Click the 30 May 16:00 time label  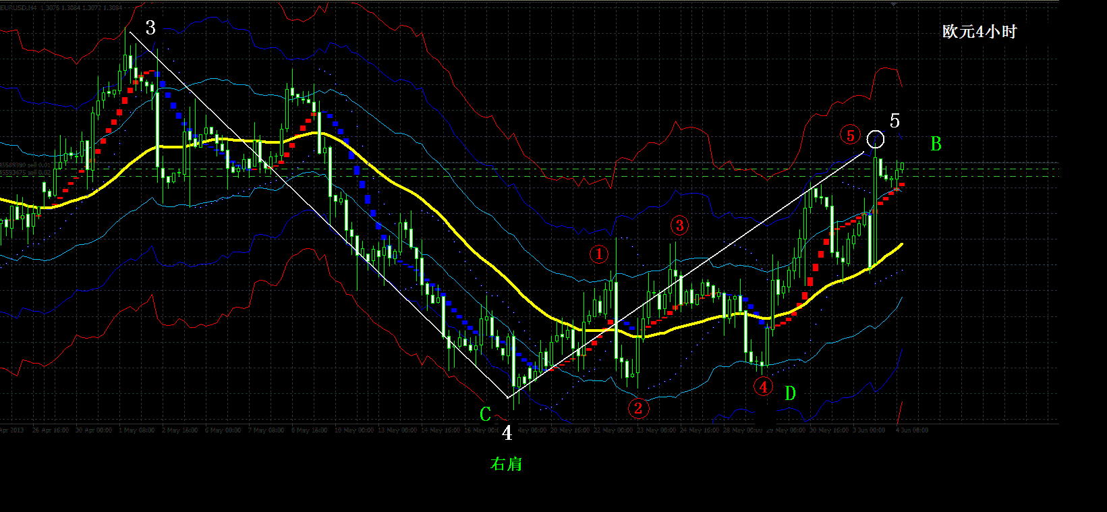click(x=829, y=430)
